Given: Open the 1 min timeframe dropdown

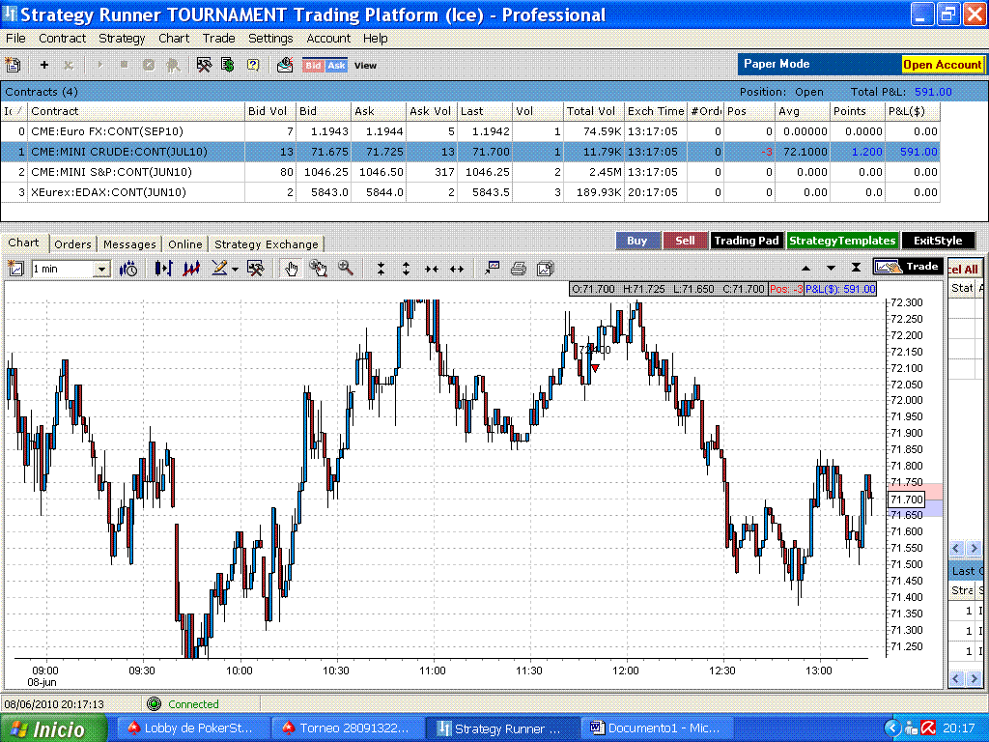Looking at the screenshot, I should 101,270.
